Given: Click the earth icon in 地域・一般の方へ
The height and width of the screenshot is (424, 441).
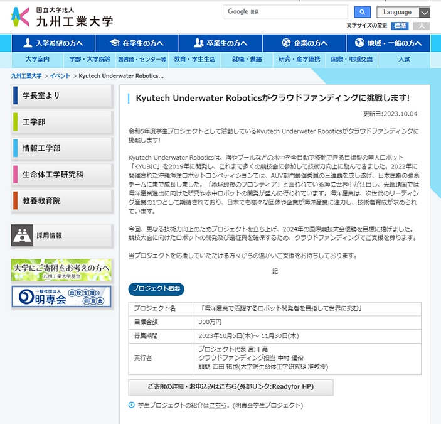Looking at the screenshot, I should click(359, 43).
